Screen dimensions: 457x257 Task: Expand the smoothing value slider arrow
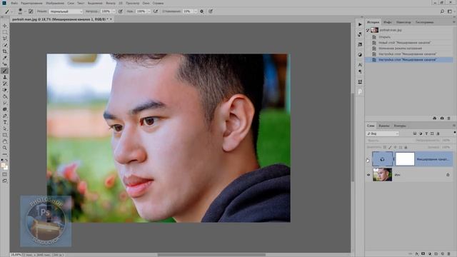point(195,11)
